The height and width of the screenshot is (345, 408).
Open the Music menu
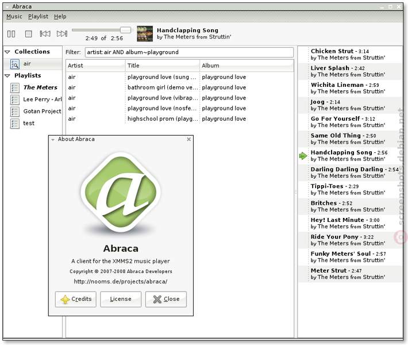pos(14,17)
